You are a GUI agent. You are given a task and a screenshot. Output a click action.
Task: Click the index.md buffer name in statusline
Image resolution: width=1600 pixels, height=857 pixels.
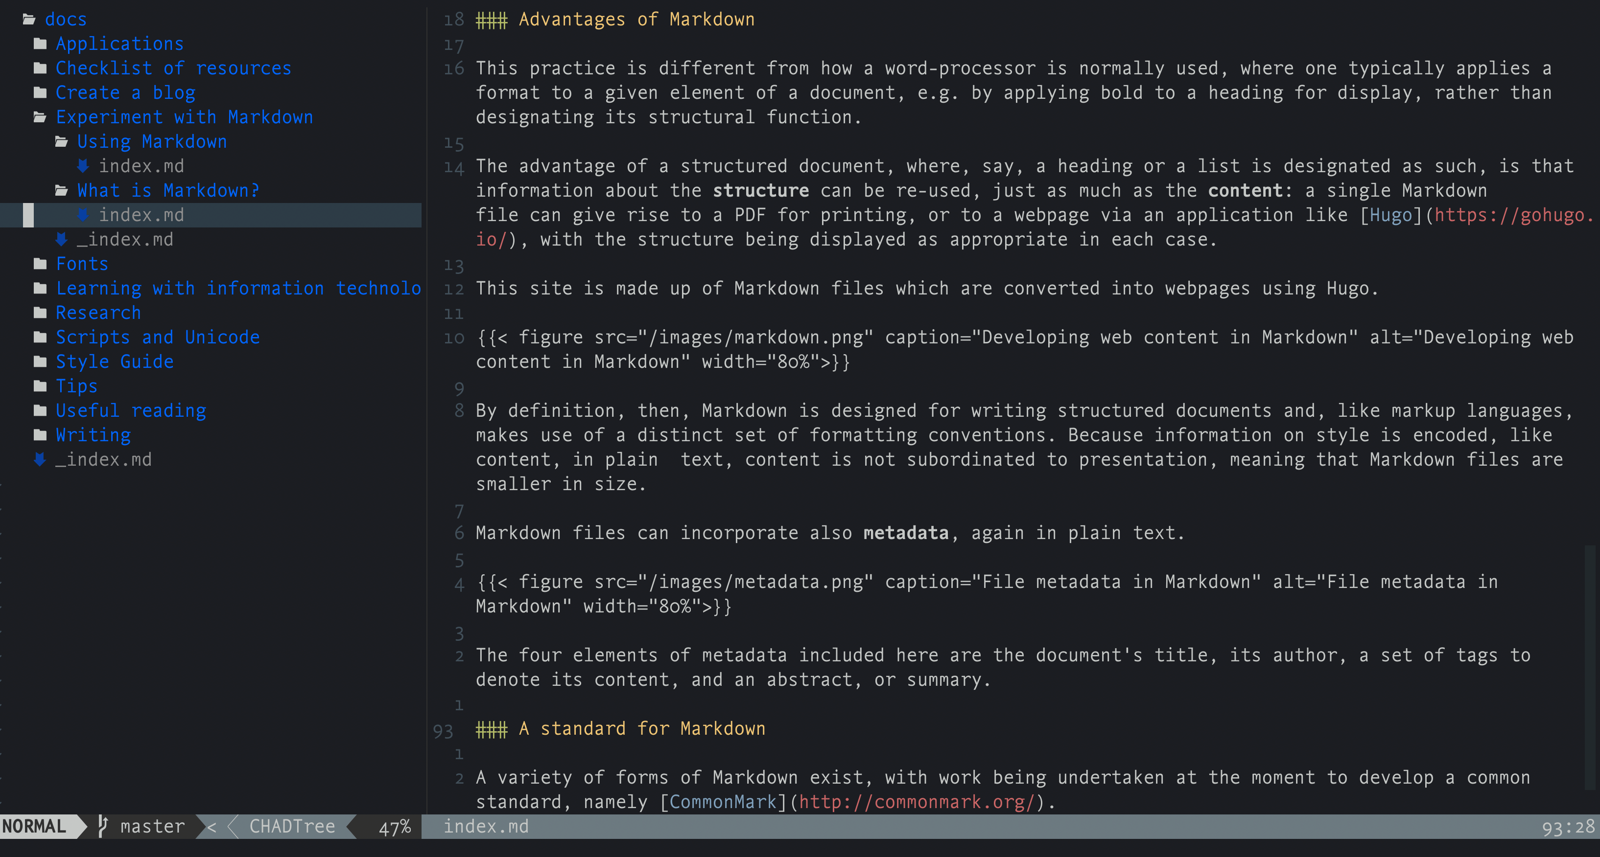tap(486, 827)
